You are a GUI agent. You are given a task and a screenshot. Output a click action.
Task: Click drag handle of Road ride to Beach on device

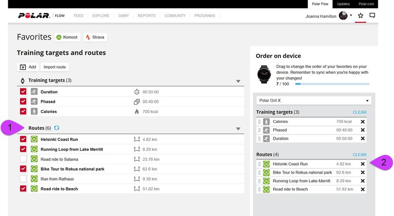point(259,189)
